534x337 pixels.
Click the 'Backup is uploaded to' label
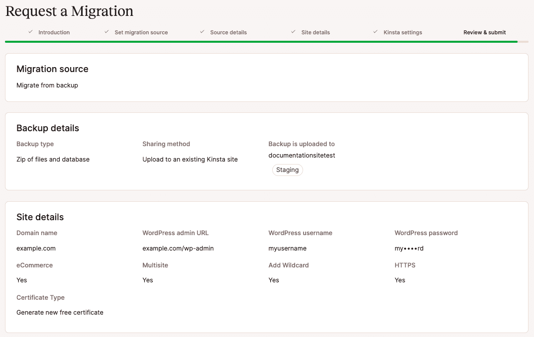[302, 144]
